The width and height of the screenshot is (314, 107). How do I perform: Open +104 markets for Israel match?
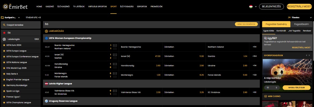[254, 56]
